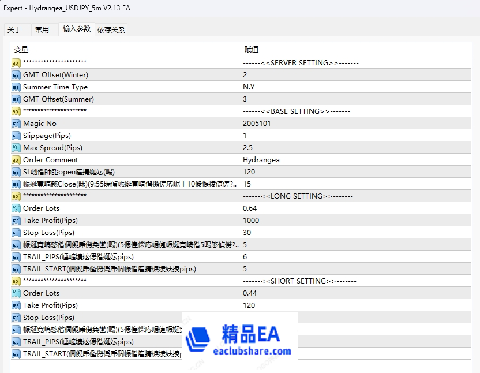Select the SHORT SETTING separator row
The width and height of the screenshot is (480, 373).
pos(299,281)
